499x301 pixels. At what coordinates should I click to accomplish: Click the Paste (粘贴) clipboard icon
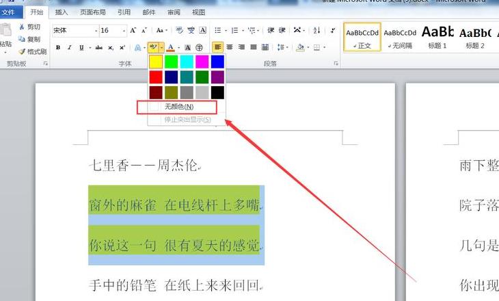(x=5, y=30)
